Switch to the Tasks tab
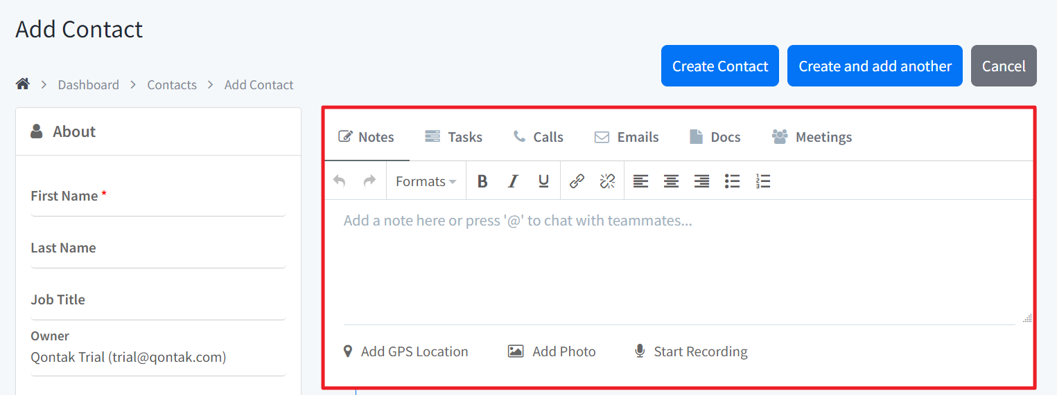The image size is (1057, 395). tap(453, 137)
